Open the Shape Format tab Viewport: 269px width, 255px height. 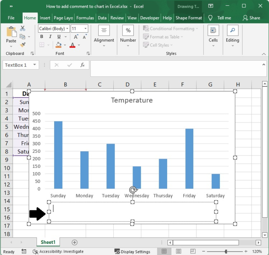[x=189, y=18]
